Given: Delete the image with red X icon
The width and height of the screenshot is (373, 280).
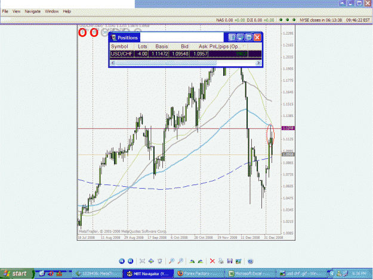Looking at the screenshot, I should pos(212,261).
